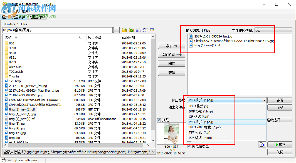This screenshot has width=296, height=163.
Task: Open the supported formats filter dropdown
Action: coord(154,152)
